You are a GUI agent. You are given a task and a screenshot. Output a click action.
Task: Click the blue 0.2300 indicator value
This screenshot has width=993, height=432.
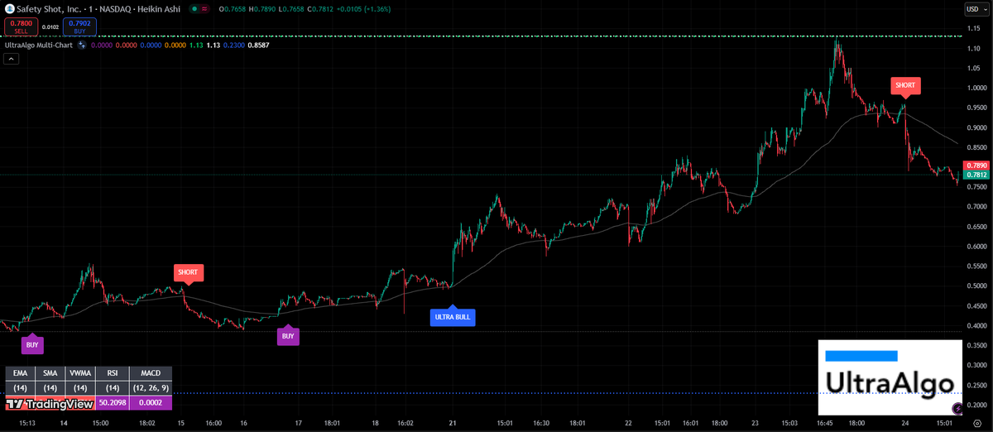pos(233,45)
